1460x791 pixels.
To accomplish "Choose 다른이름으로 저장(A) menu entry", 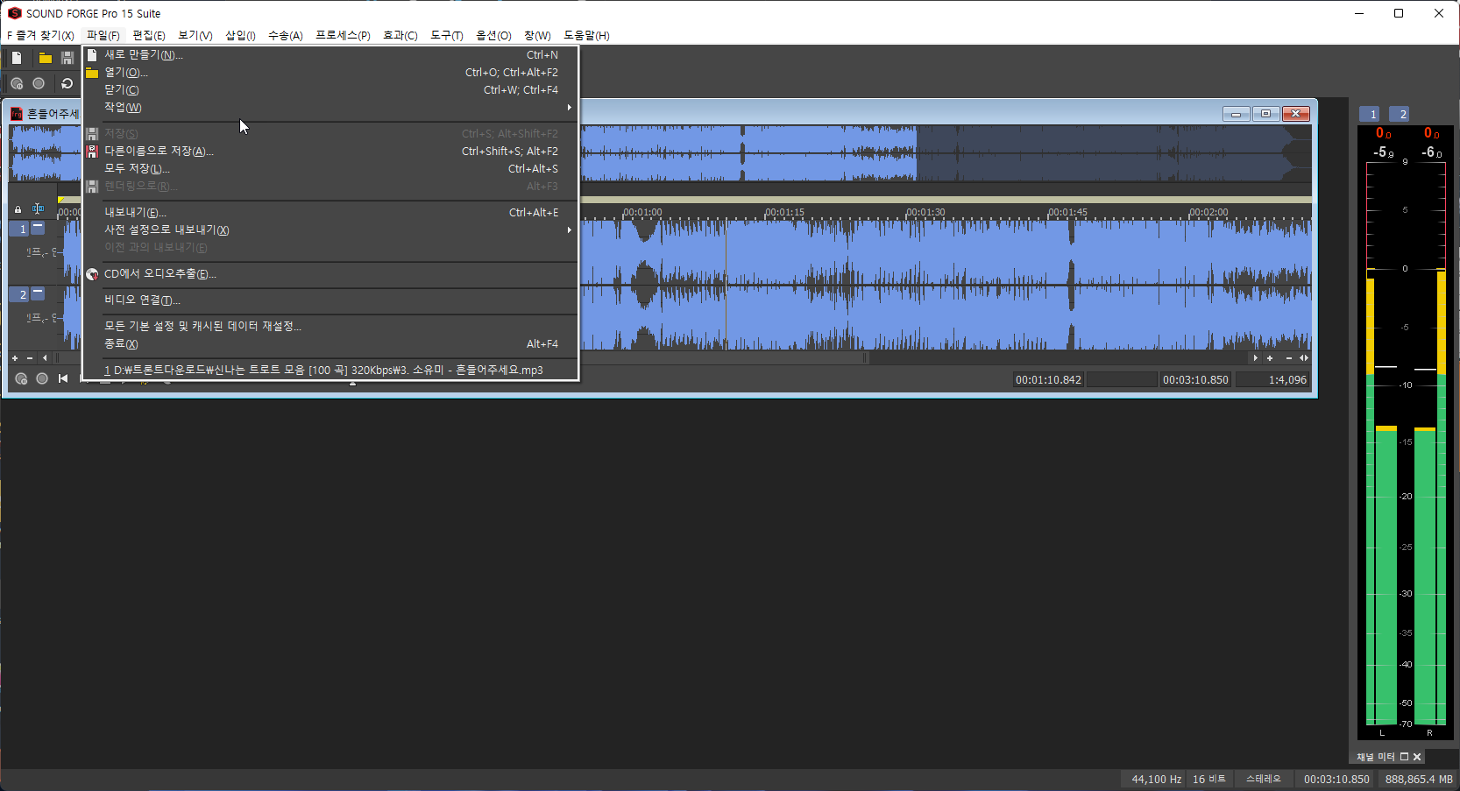I will tap(330, 151).
